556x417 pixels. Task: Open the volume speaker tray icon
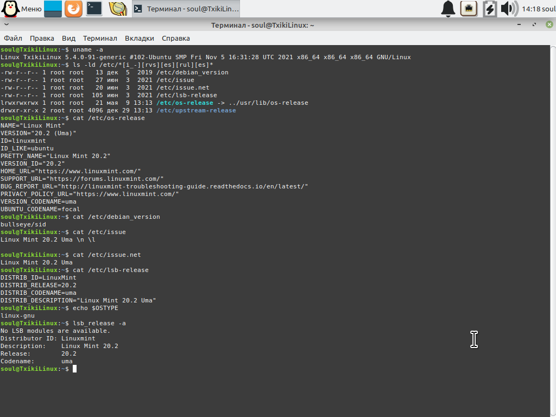[509, 9]
